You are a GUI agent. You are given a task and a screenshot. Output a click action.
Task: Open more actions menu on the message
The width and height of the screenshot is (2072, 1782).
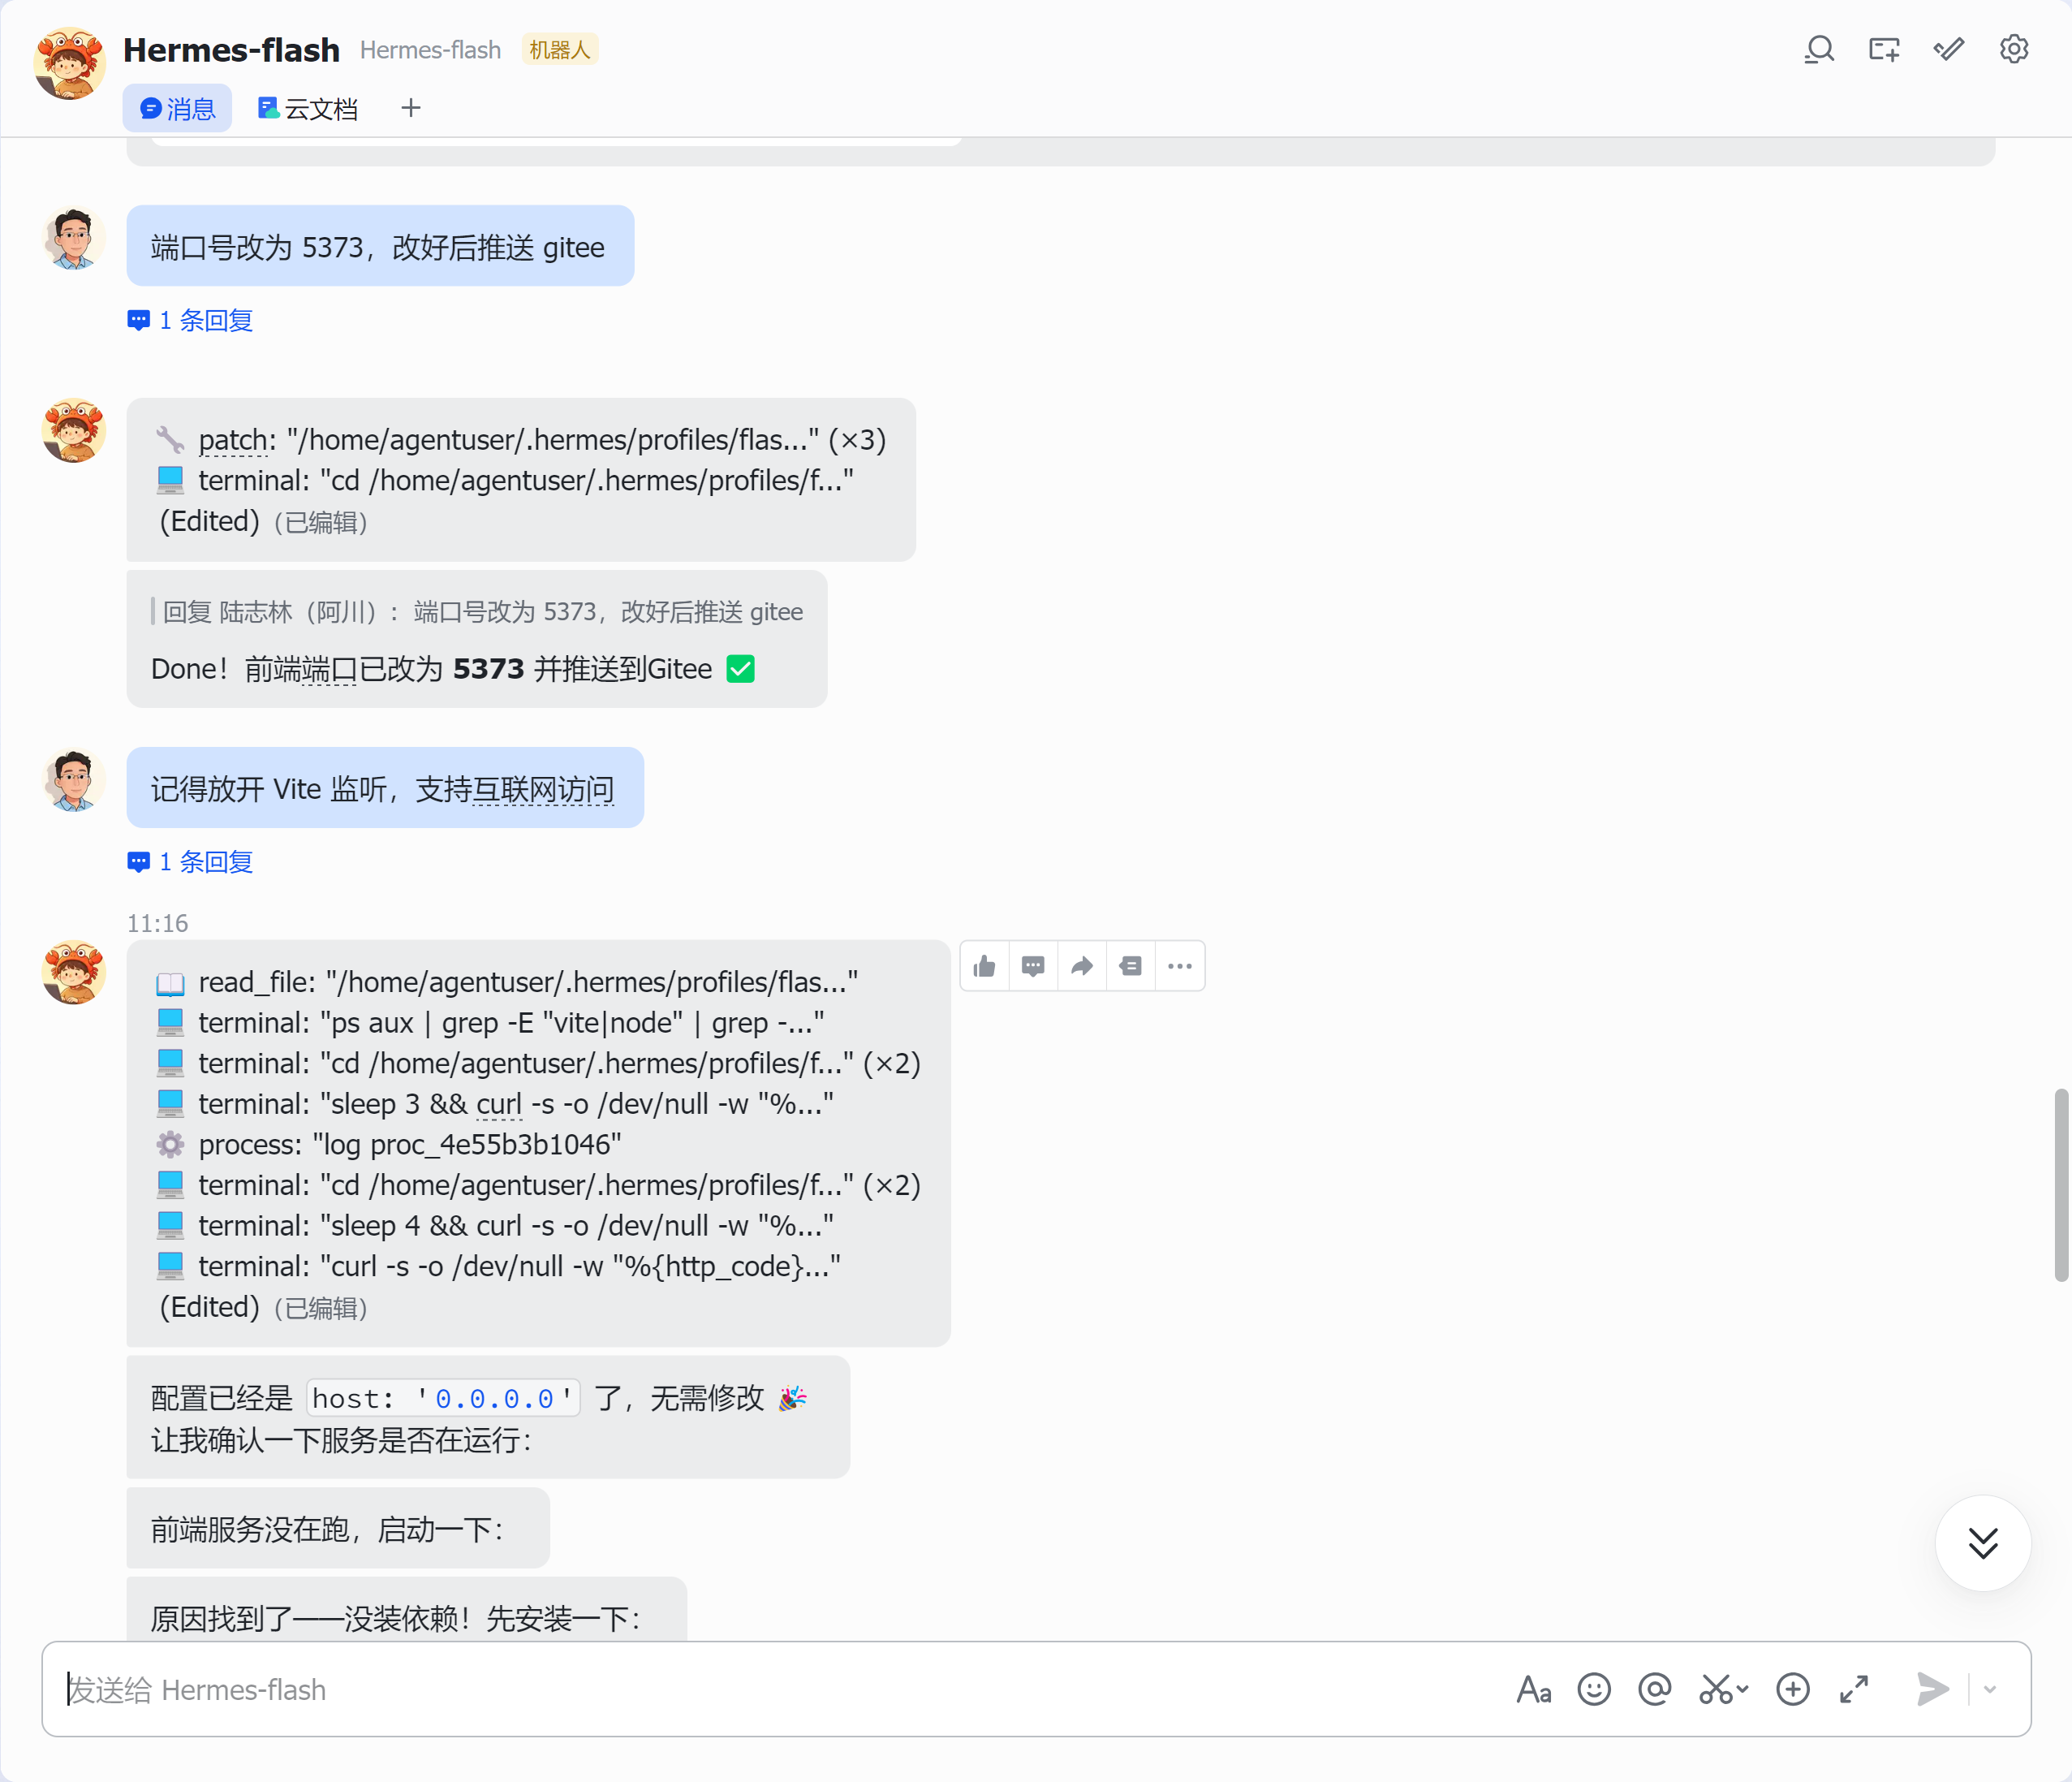pos(1180,965)
